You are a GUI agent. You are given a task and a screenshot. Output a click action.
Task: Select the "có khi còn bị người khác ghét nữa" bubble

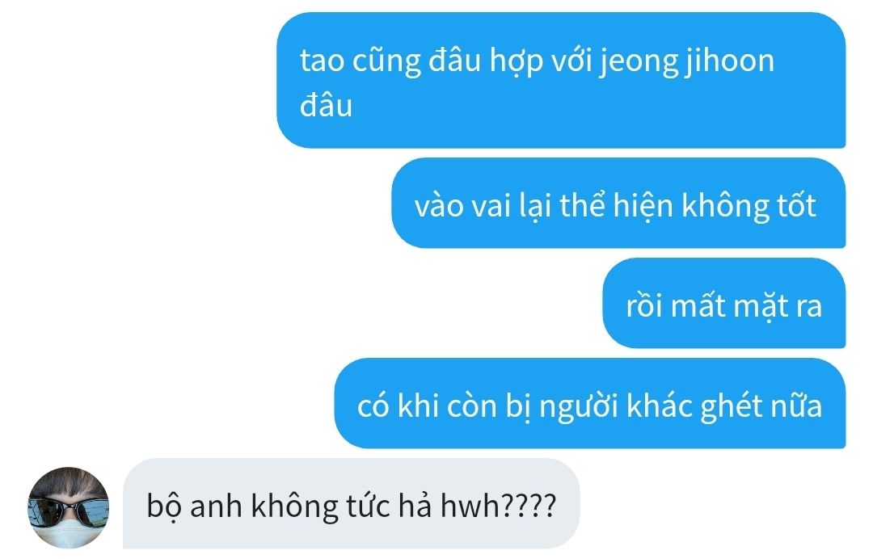click(x=590, y=403)
